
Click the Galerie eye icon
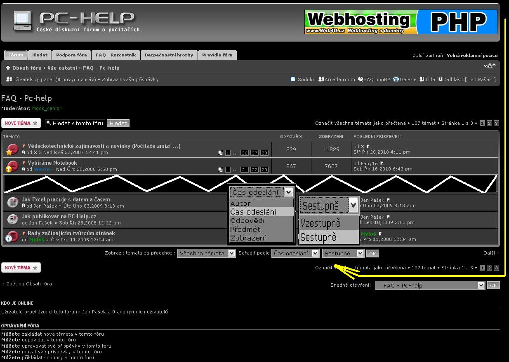tap(396, 79)
